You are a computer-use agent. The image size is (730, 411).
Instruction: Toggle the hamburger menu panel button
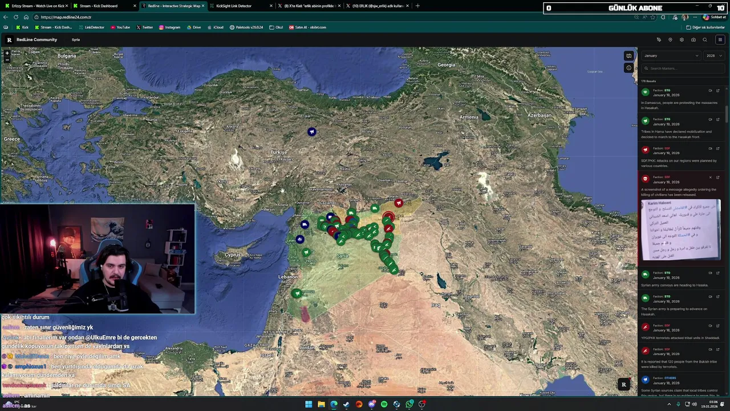tap(720, 40)
